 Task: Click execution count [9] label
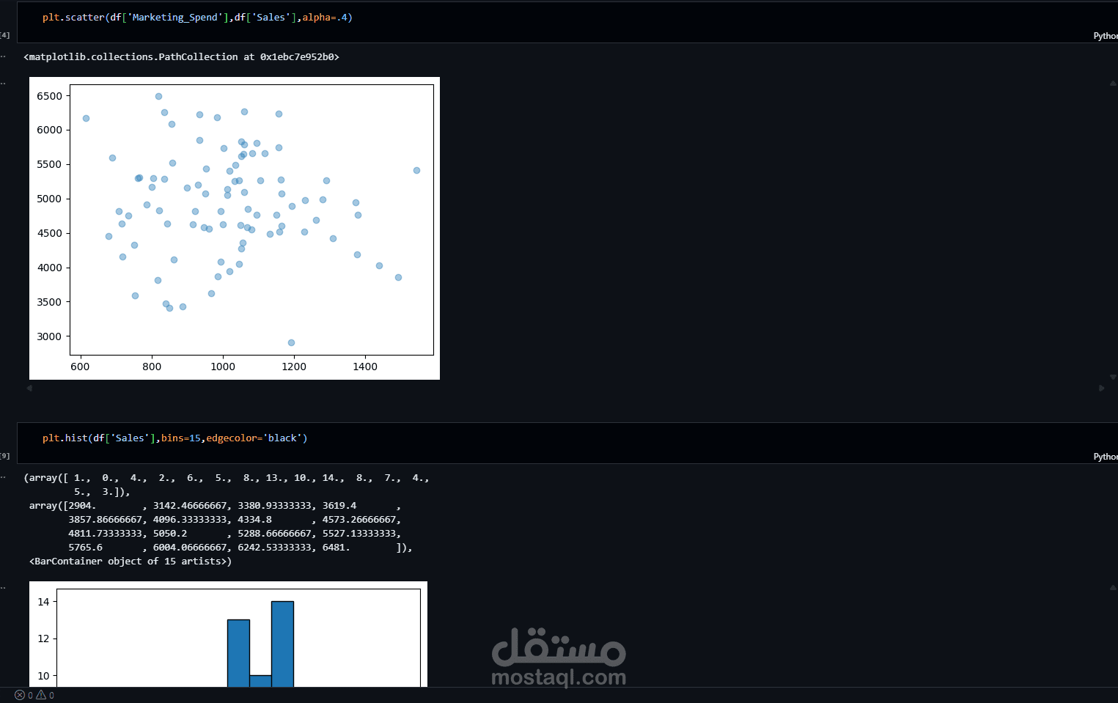tap(4, 456)
